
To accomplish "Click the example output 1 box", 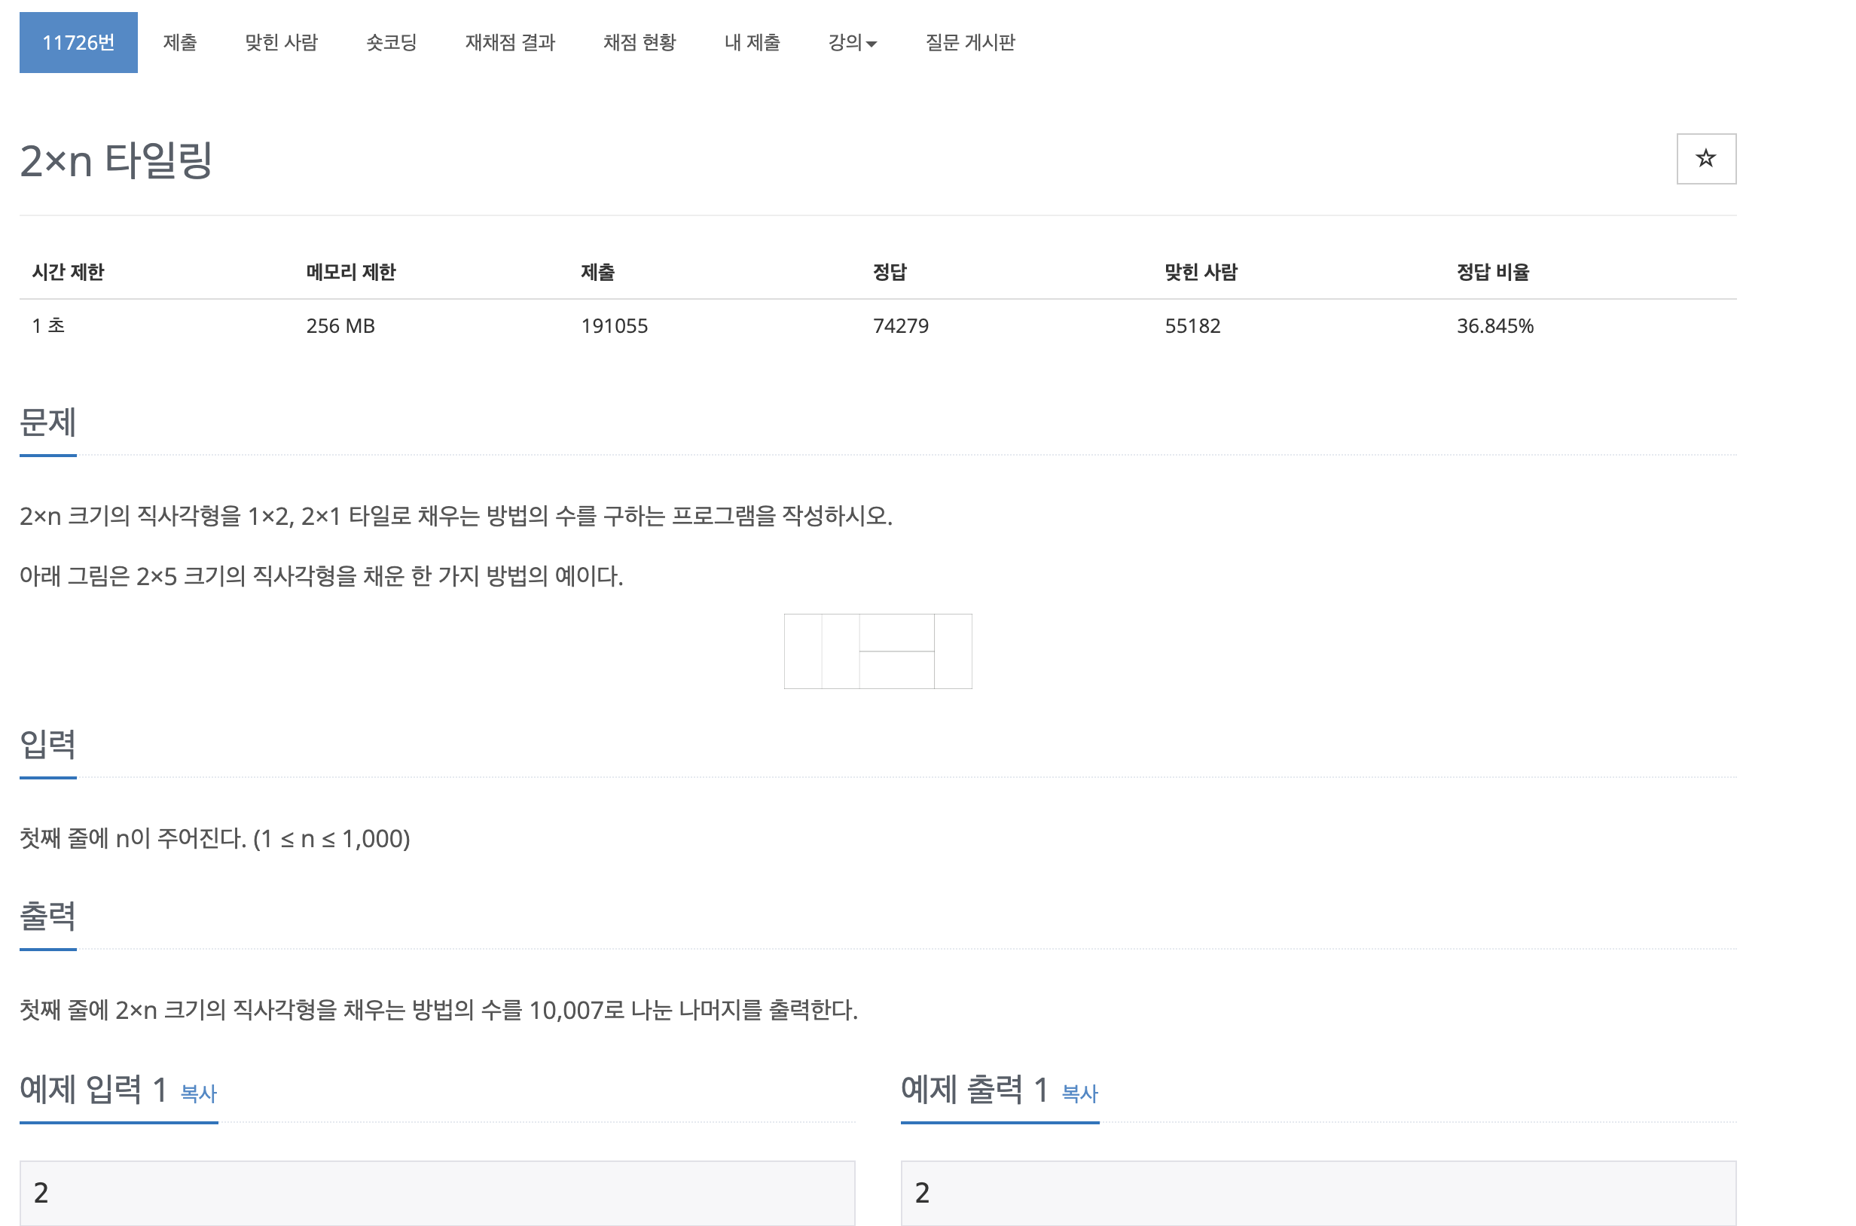I will coord(1318,1191).
